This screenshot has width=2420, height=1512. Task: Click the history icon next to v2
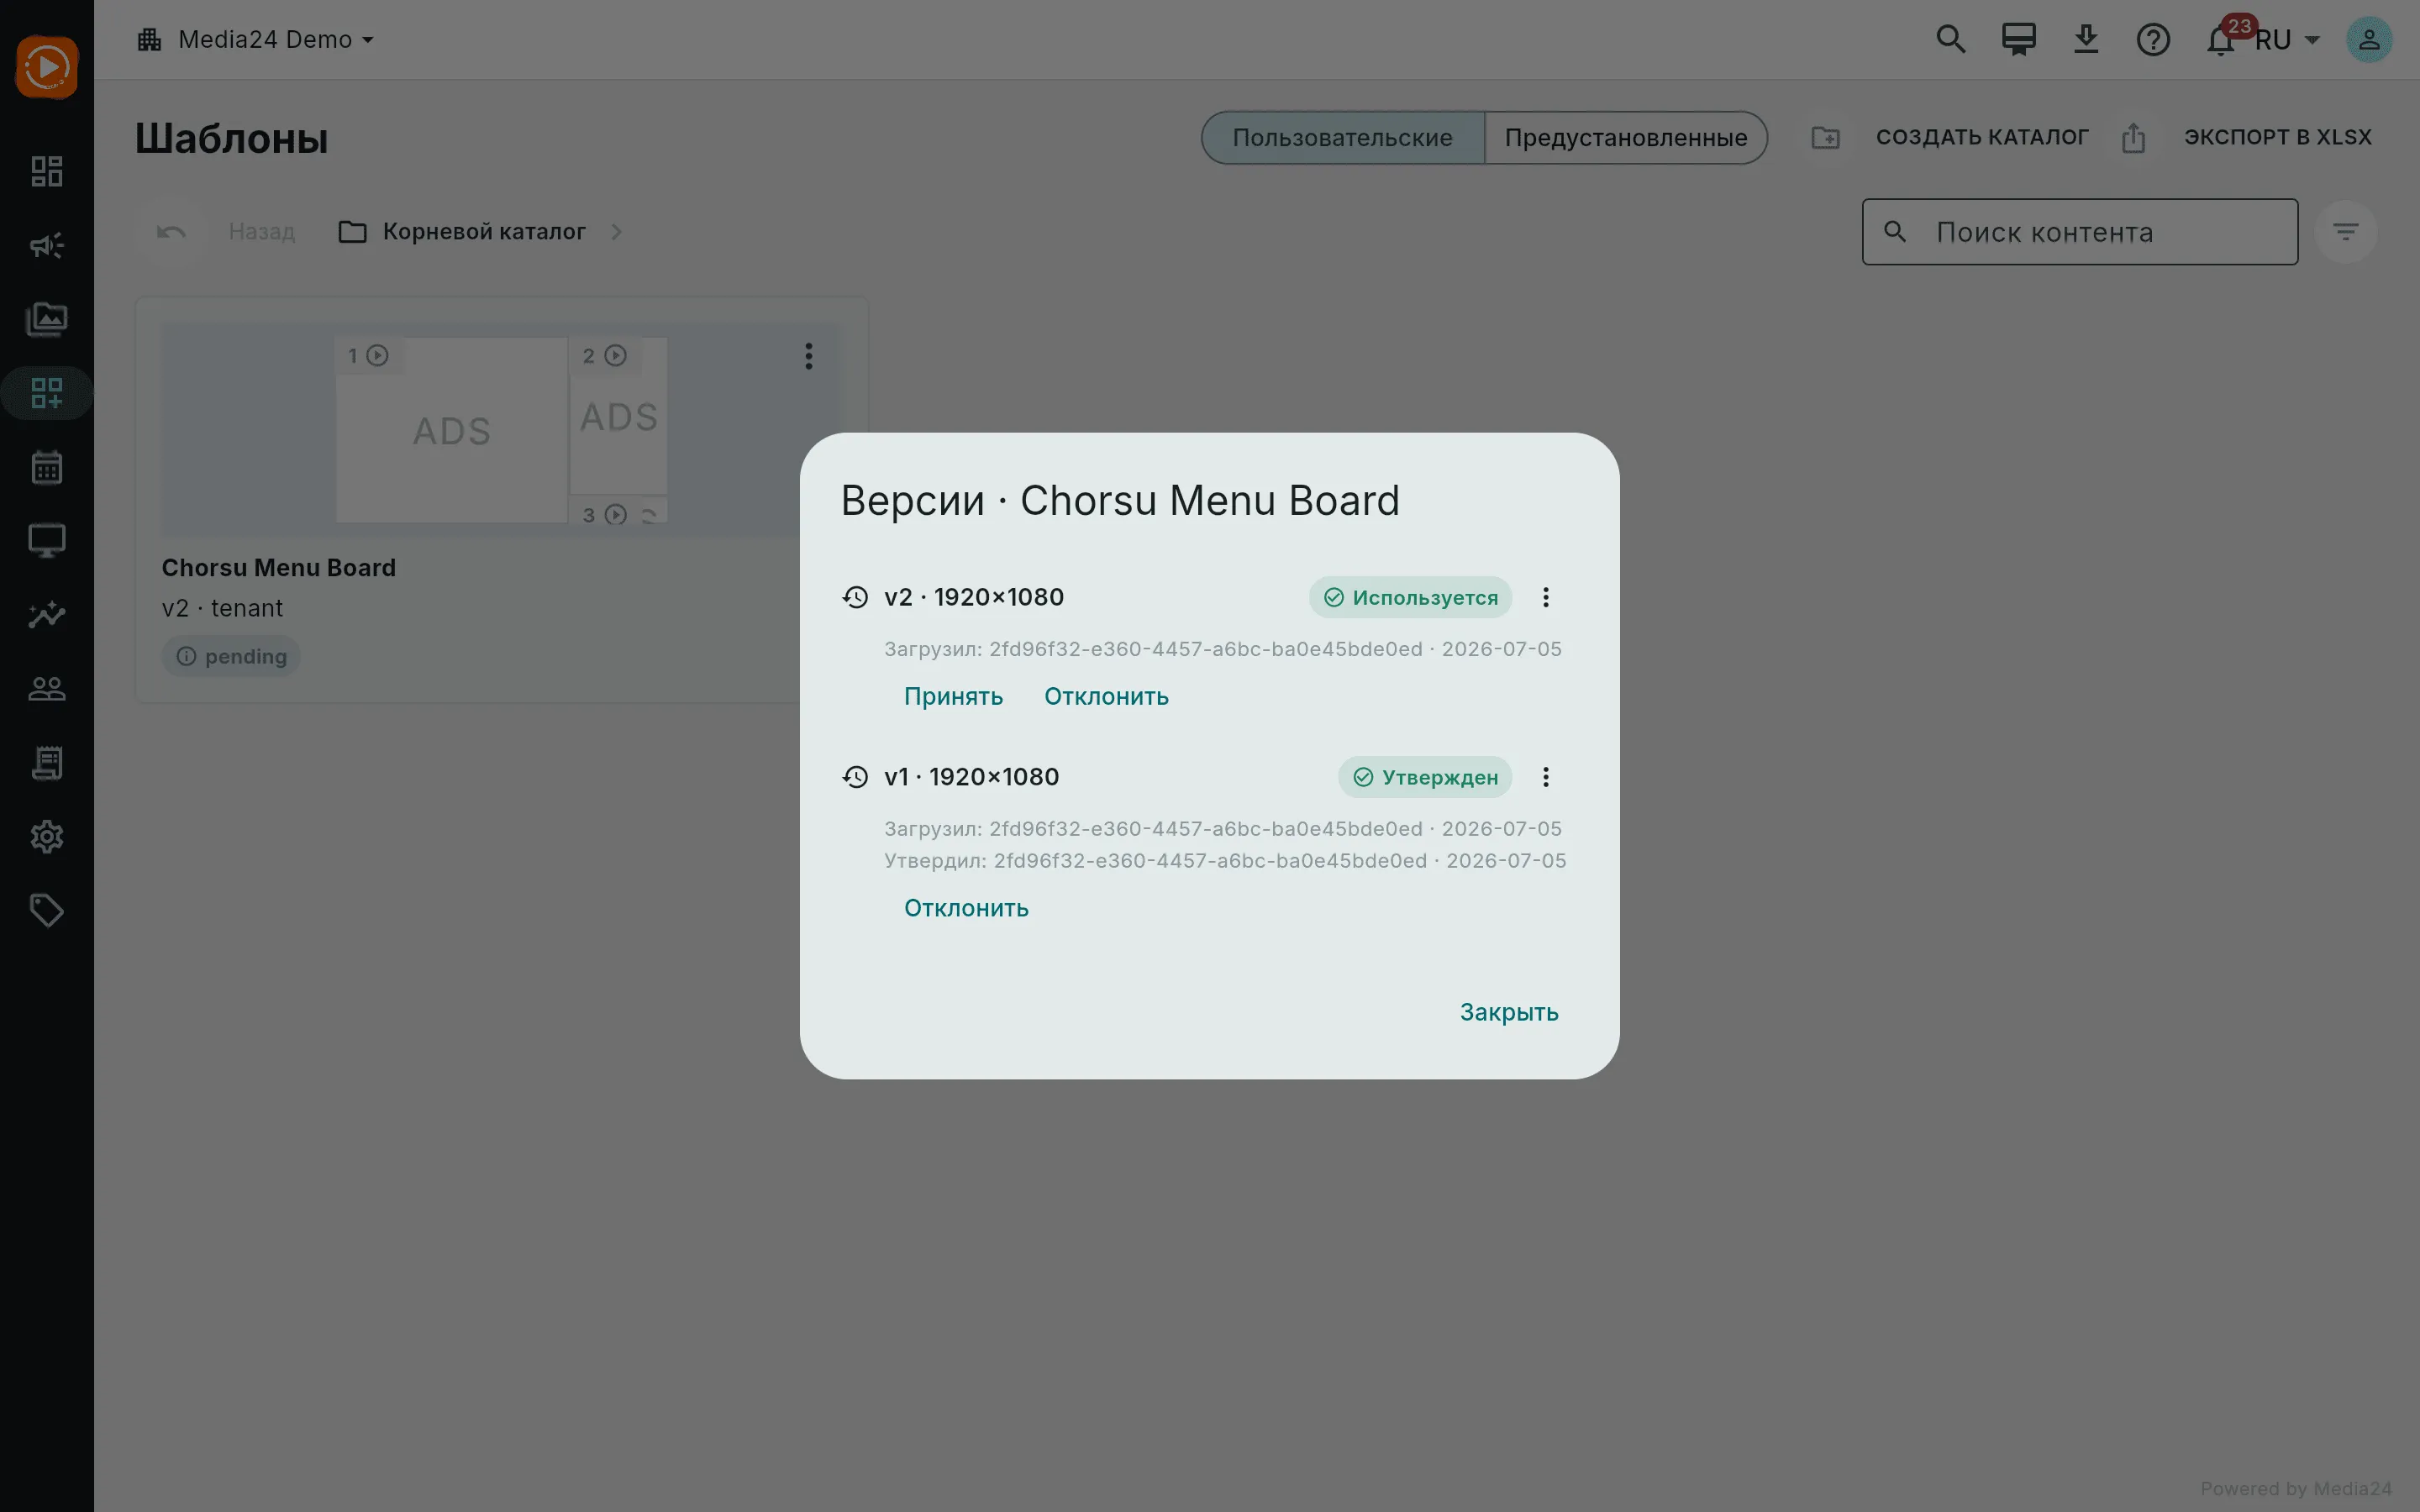click(855, 597)
